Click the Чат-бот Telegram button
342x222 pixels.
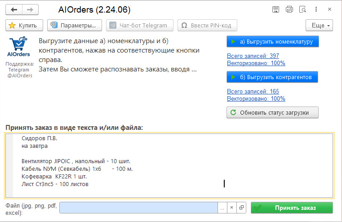coord(138,25)
